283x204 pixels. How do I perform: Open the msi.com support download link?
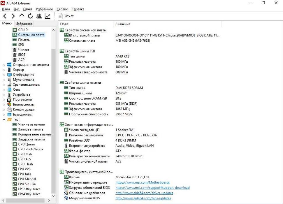click(x=152, y=188)
